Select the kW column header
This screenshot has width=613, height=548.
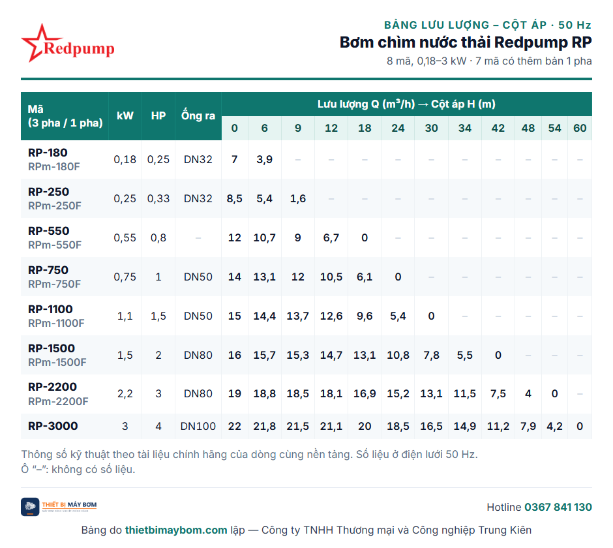coord(125,116)
